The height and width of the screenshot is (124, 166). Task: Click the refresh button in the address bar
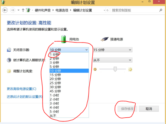[108, 10]
